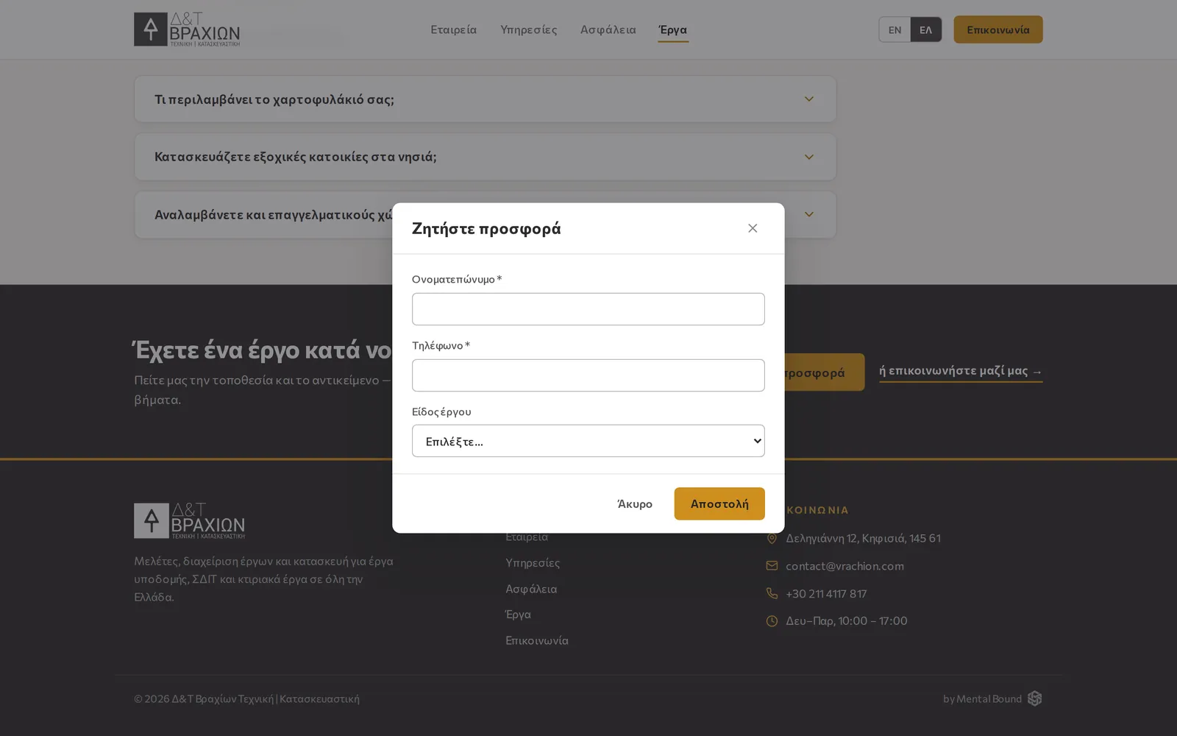Click the footer Δ&Τ Βραχίων logo

[189, 521]
